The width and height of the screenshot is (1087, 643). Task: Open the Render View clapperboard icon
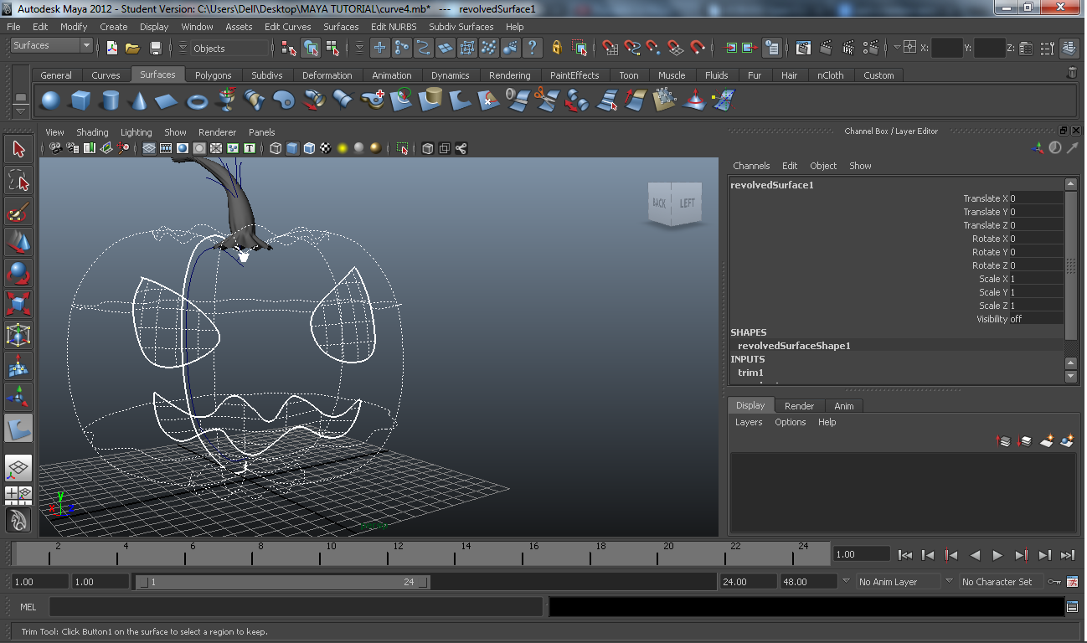pyautogui.click(x=803, y=48)
